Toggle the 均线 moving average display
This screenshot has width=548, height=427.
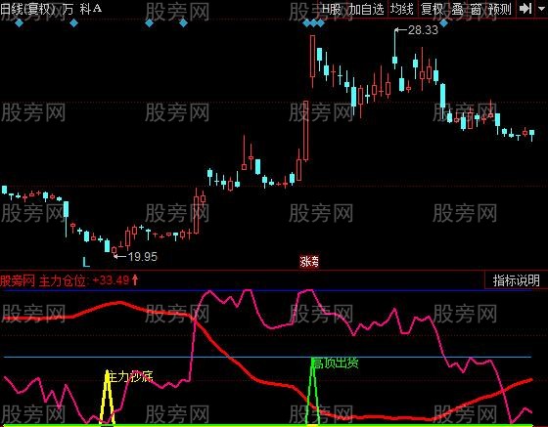point(402,9)
